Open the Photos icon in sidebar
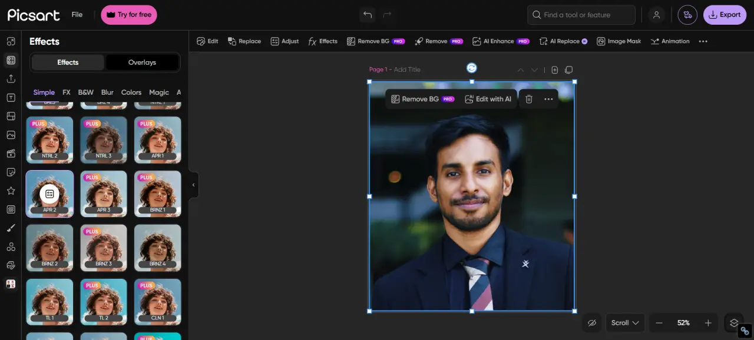754x340 pixels. (11, 135)
